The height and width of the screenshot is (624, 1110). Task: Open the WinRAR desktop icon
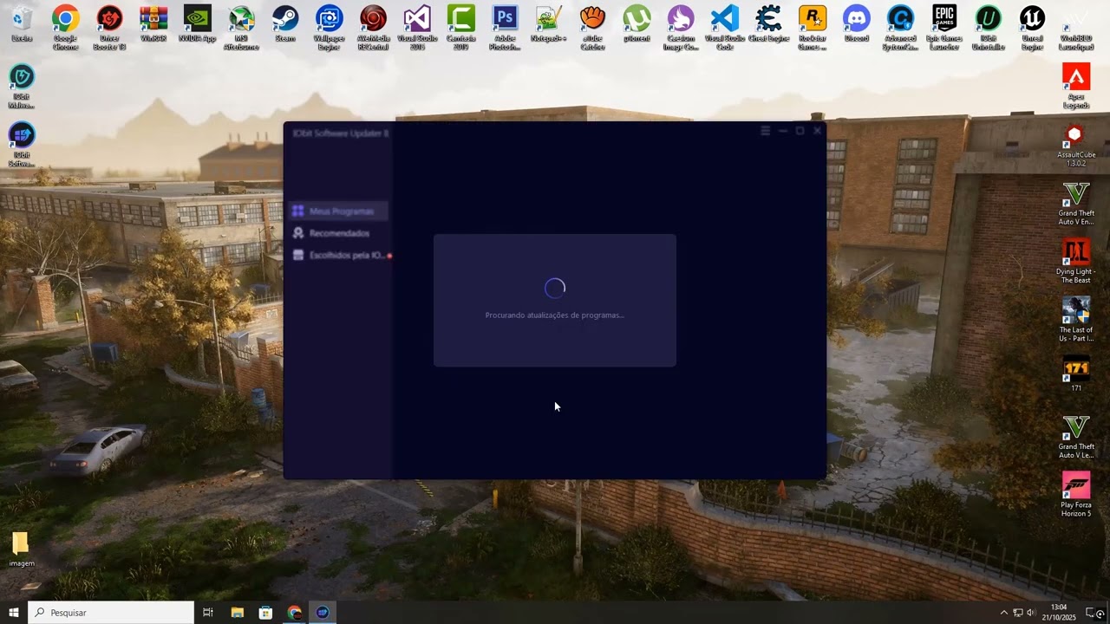tap(153, 24)
